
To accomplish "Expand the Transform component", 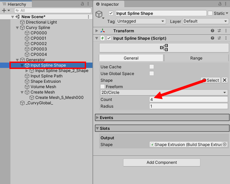I will (x=97, y=31).
